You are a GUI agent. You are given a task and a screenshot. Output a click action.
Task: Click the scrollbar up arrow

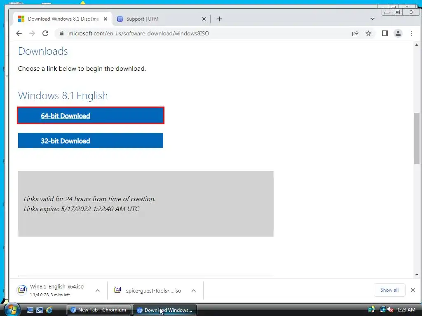tap(417, 45)
